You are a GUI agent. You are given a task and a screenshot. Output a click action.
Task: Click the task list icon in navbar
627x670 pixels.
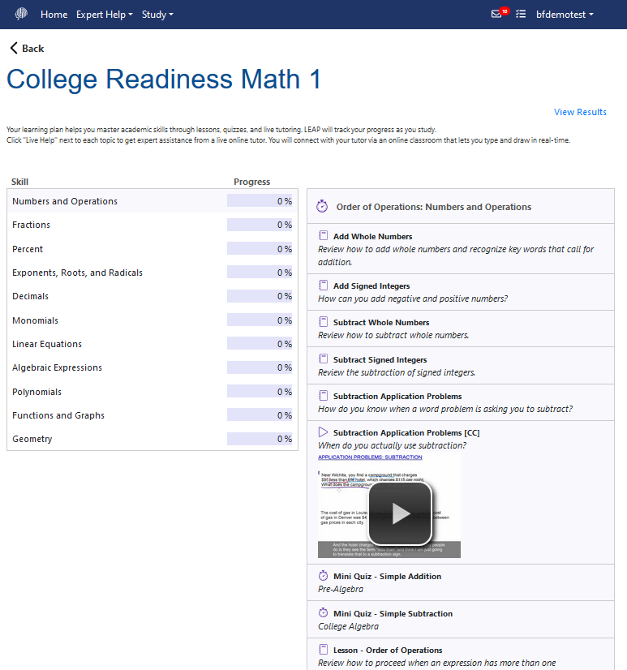pyautogui.click(x=521, y=15)
